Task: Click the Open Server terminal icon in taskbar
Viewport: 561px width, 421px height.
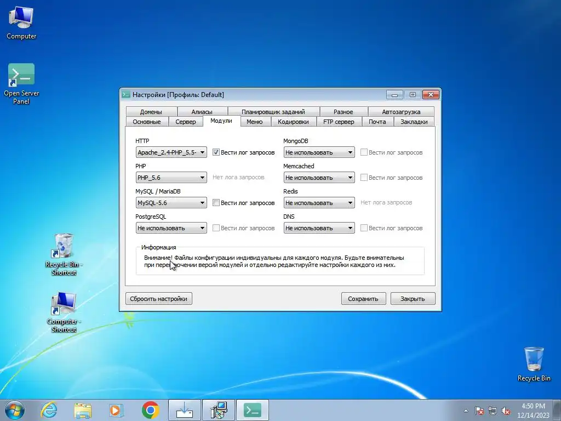Action: pyautogui.click(x=252, y=410)
